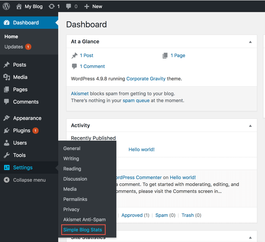Viewport: 265px width, 242px height.
Task: Open Akismet Anti-Spam settings
Action: pos(84,219)
